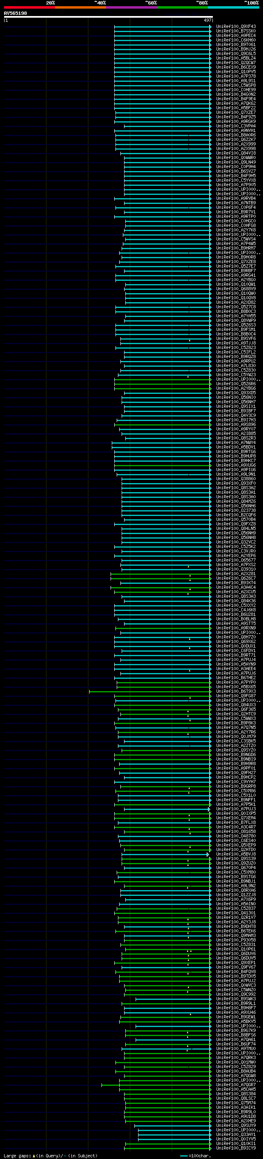This screenshot has width=263, height=1159.
Task: Select the UniRef100_C4J6K8 label
Action: (x=236, y=610)
